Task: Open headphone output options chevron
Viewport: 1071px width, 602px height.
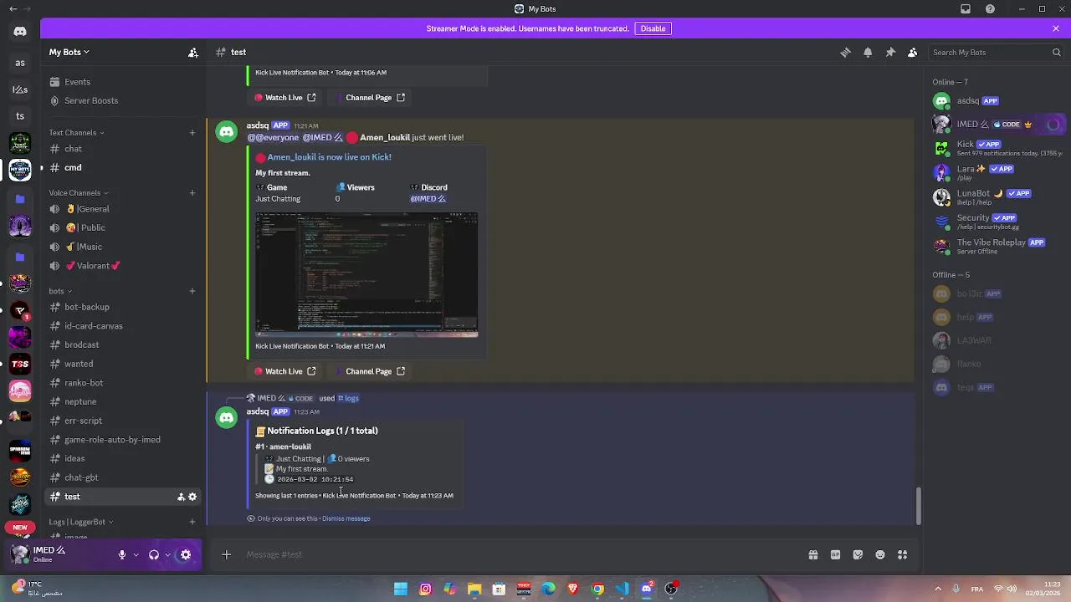Action: [x=168, y=554]
